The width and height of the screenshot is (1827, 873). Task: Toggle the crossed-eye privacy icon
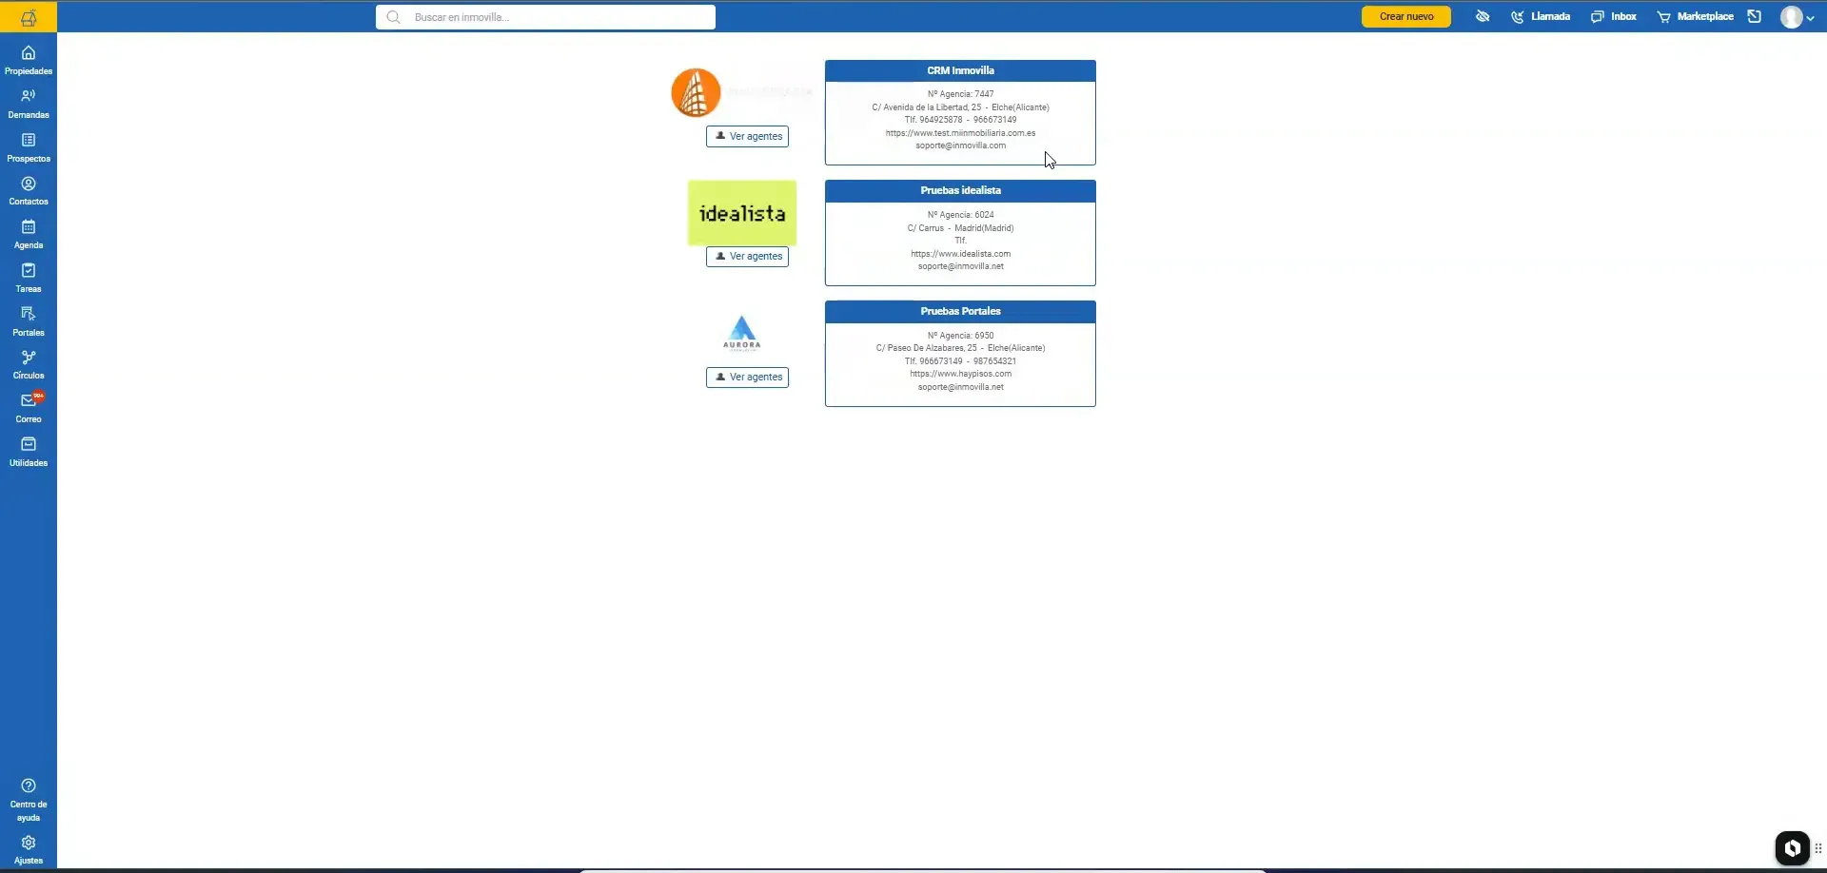point(1483,16)
